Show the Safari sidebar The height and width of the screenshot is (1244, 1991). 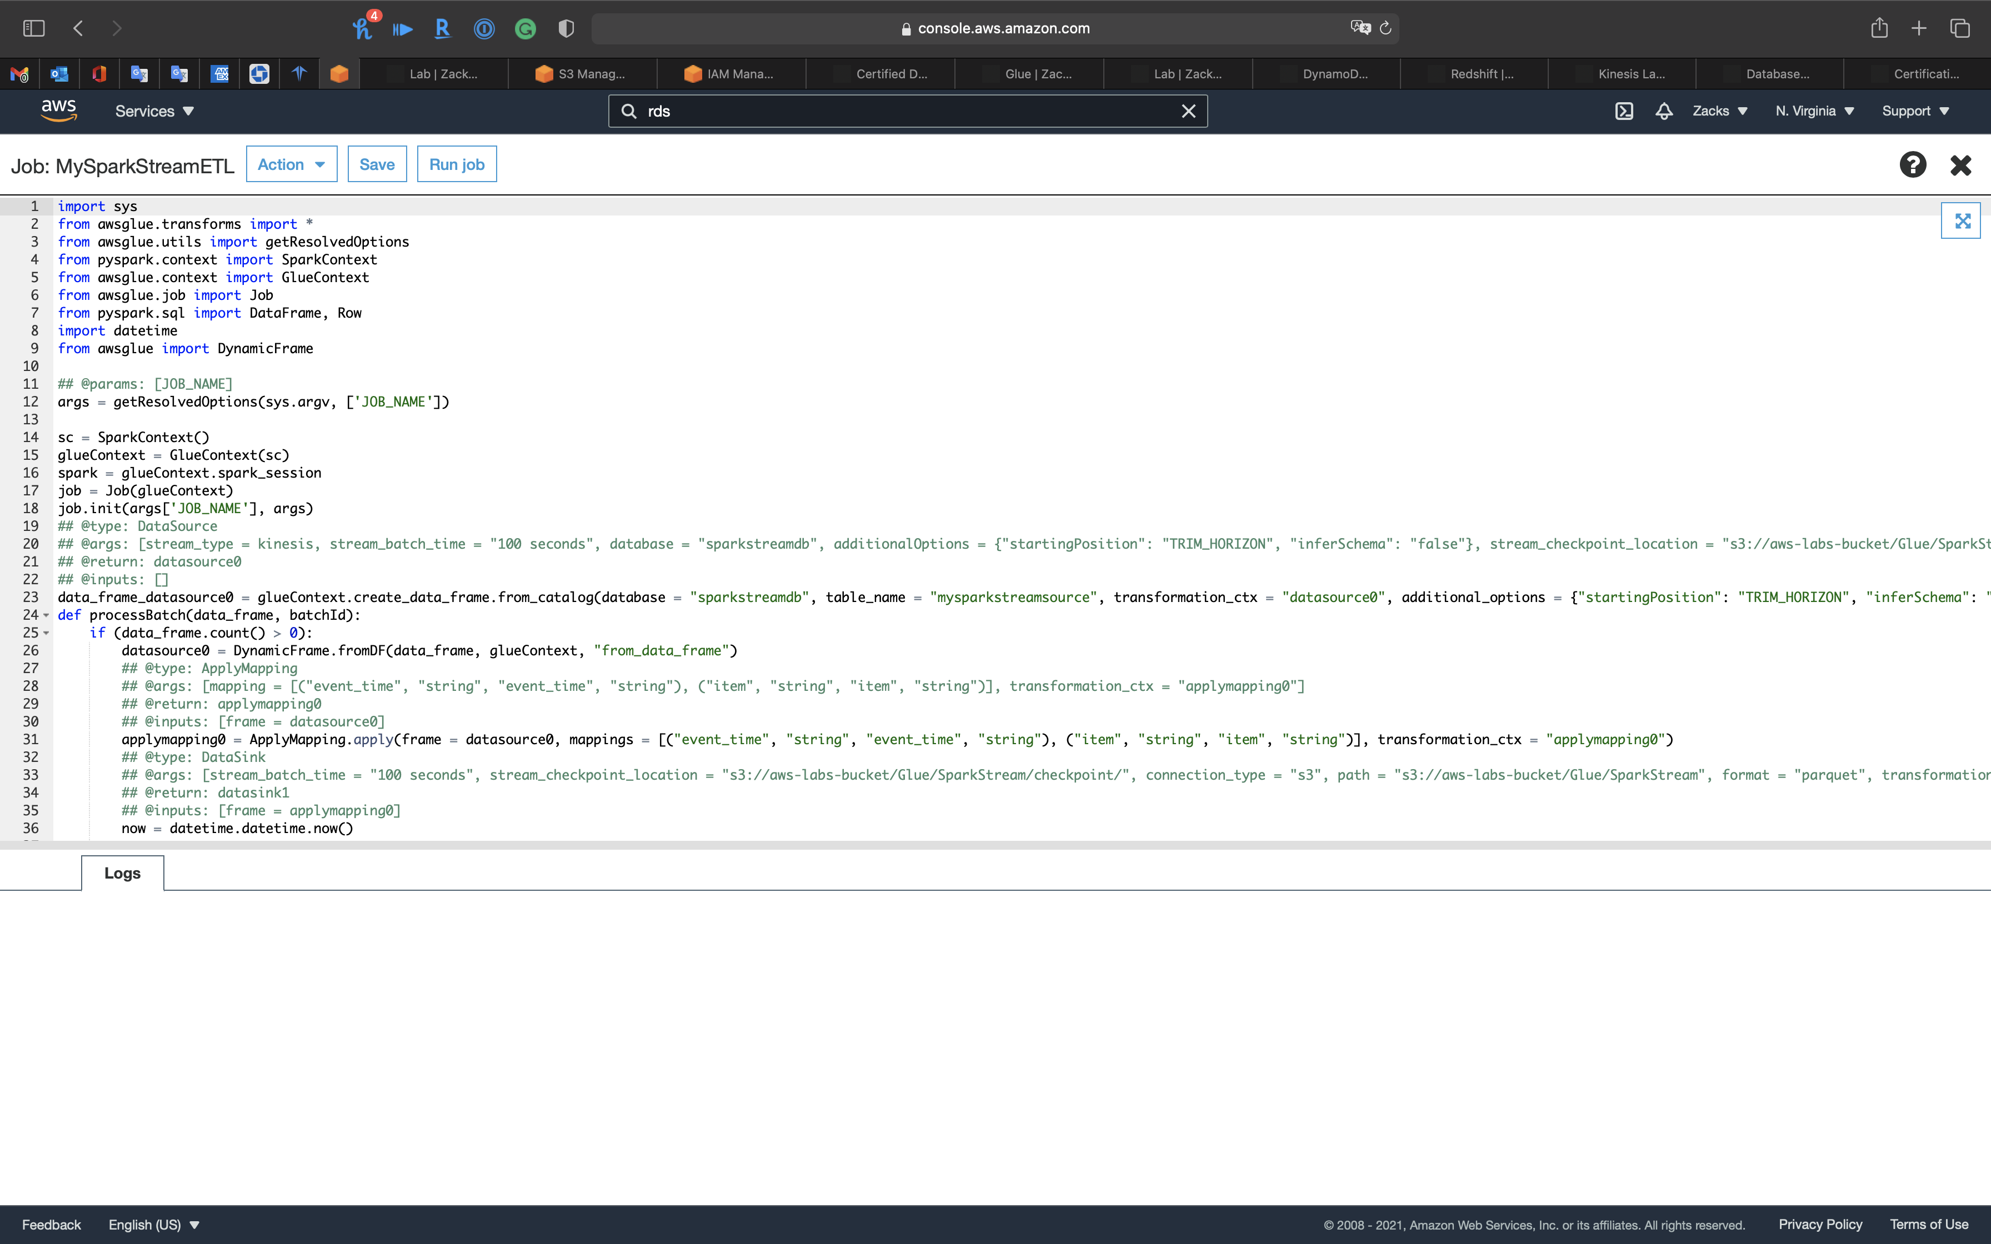tap(34, 29)
